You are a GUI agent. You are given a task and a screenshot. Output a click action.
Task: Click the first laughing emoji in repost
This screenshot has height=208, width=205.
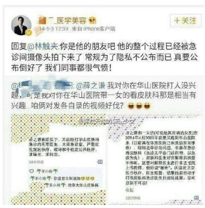coord(131,106)
